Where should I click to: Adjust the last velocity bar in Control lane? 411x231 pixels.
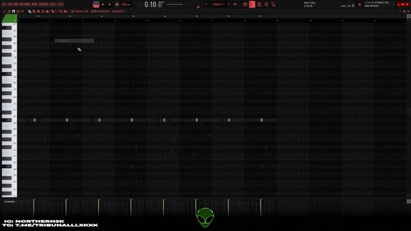coord(261,207)
